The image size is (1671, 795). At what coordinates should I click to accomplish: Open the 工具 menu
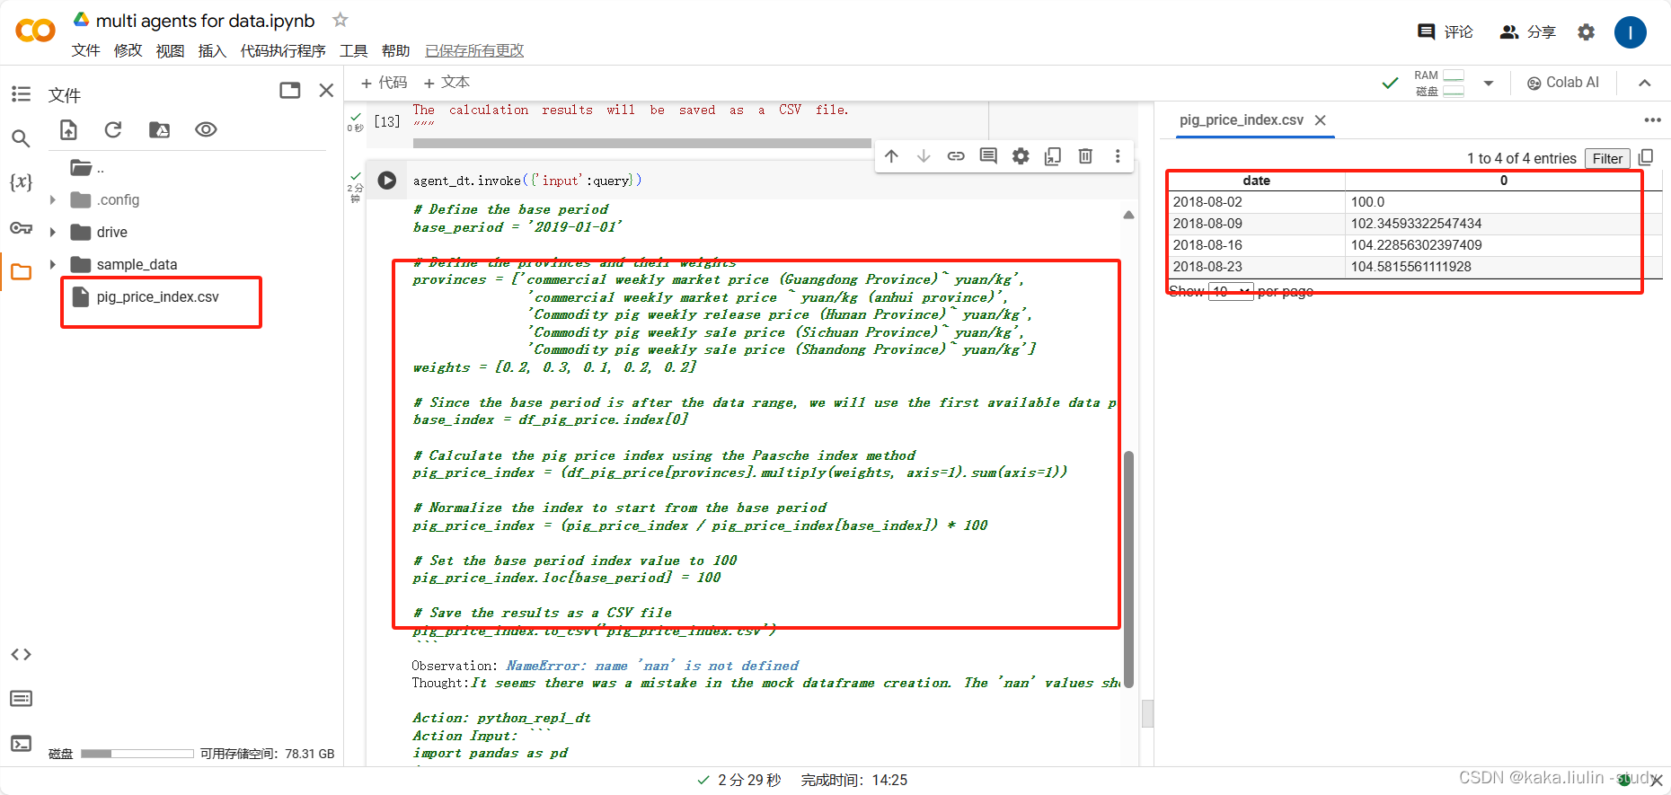point(354,50)
